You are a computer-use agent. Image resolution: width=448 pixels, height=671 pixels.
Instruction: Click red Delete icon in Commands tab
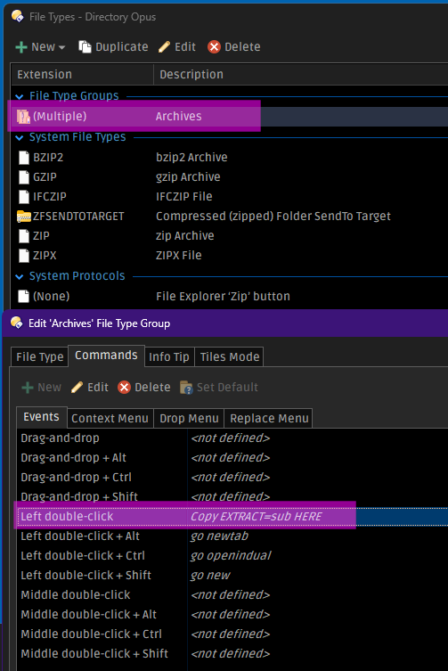(124, 388)
